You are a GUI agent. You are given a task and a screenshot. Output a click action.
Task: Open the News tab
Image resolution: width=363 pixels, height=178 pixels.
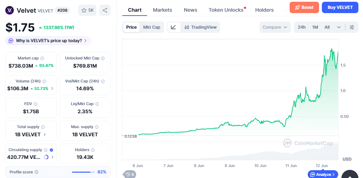coord(190,10)
